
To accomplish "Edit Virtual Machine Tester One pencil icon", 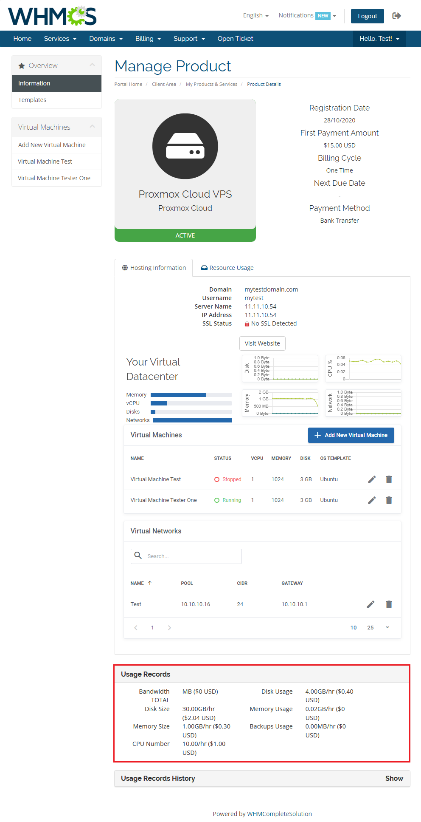I will (x=372, y=500).
